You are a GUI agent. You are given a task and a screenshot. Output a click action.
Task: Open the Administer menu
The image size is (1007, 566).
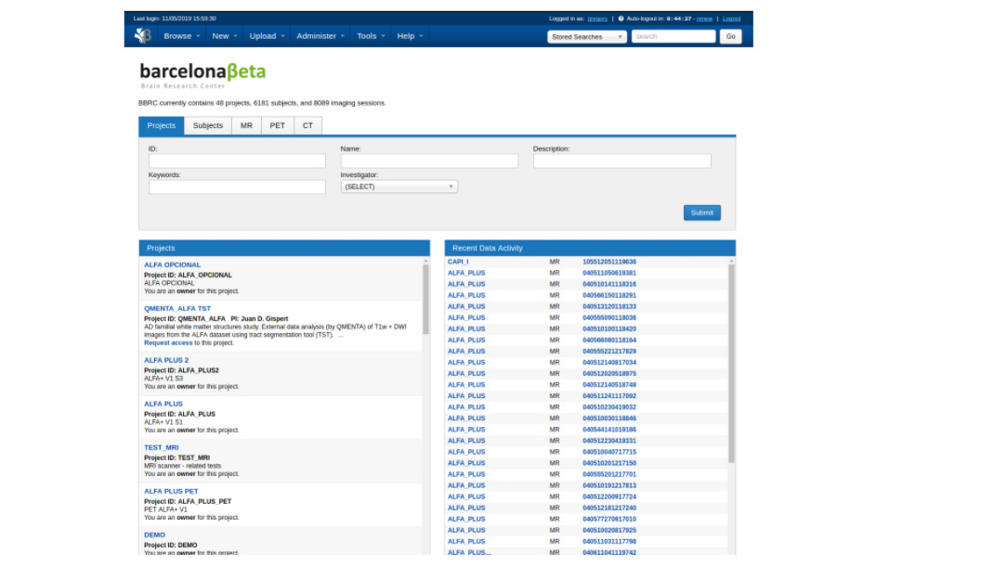click(320, 36)
